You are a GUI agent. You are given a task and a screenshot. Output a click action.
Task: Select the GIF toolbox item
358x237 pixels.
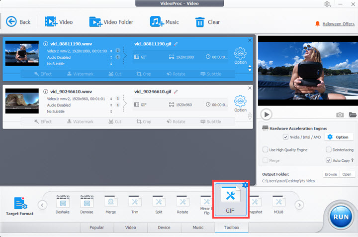[x=230, y=200]
